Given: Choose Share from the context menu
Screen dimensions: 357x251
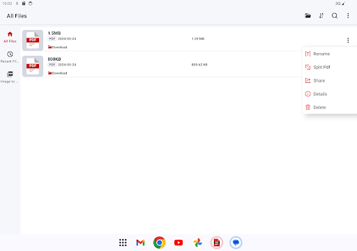Looking at the screenshot, I should 330,81.
